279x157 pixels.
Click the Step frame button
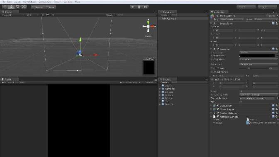(146, 7)
